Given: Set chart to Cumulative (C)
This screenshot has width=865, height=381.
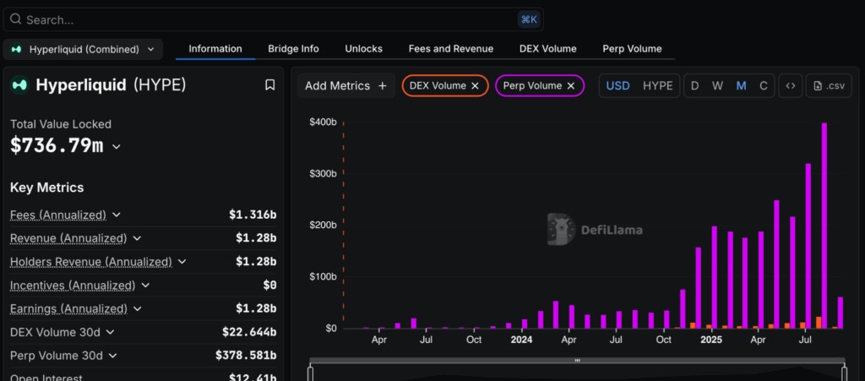Looking at the screenshot, I should [764, 85].
